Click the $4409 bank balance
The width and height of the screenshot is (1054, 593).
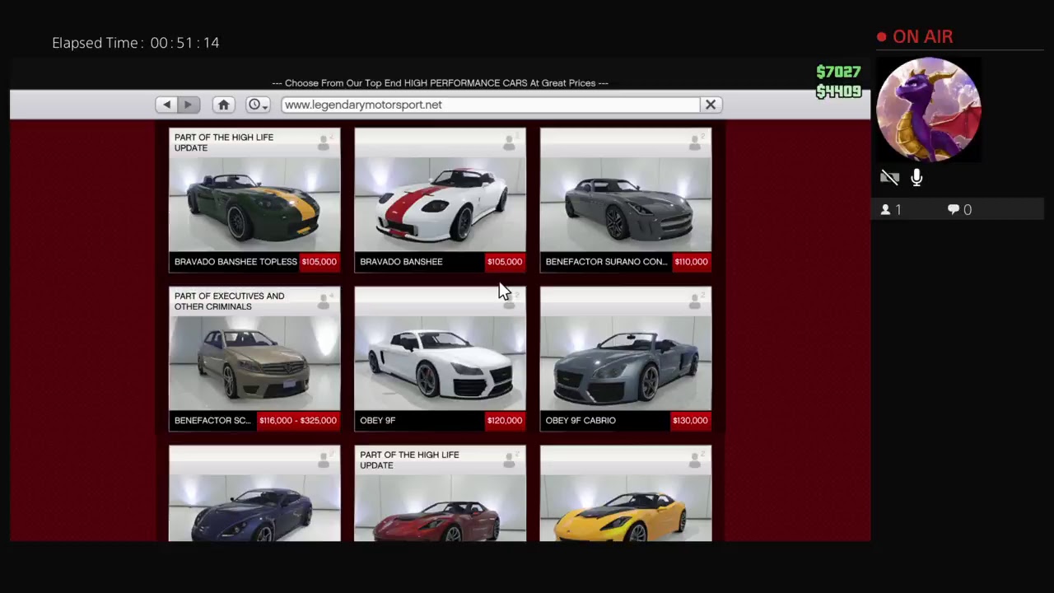[x=838, y=91]
